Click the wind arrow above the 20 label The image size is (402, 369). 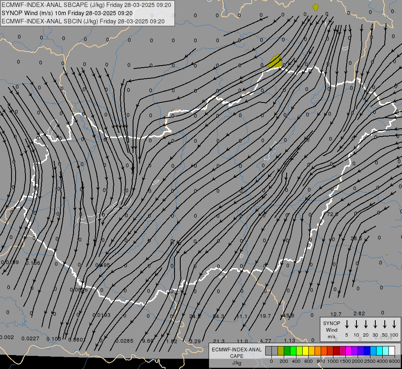tap(366, 324)
